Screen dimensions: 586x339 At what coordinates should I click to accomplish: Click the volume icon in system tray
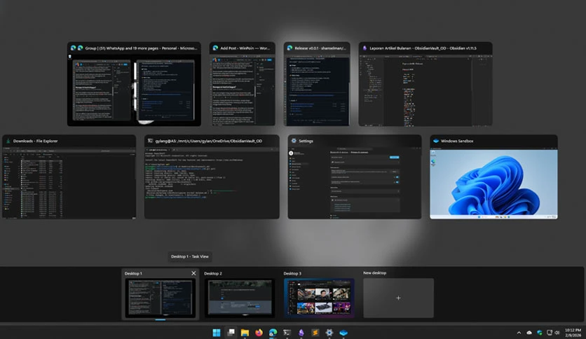557,333
